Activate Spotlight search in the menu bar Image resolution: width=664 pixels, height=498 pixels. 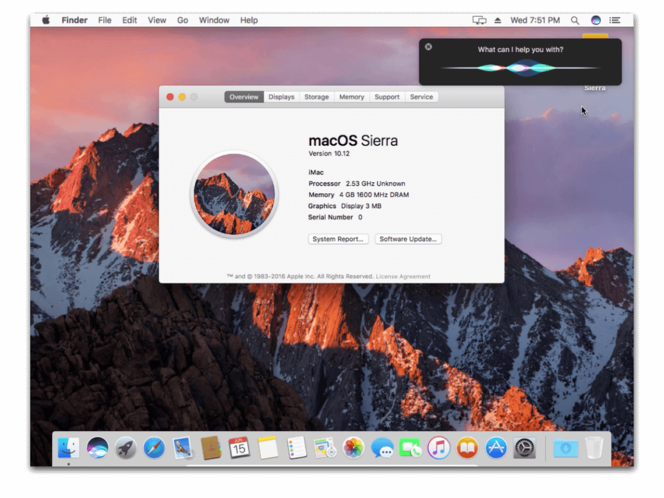coord(575,20)
